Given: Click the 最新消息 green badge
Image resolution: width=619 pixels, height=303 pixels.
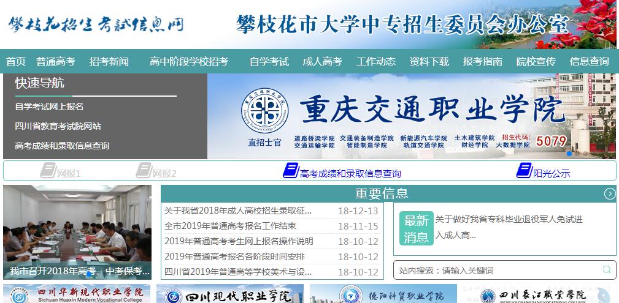Looking at the screenshot, I should point(416,228).
